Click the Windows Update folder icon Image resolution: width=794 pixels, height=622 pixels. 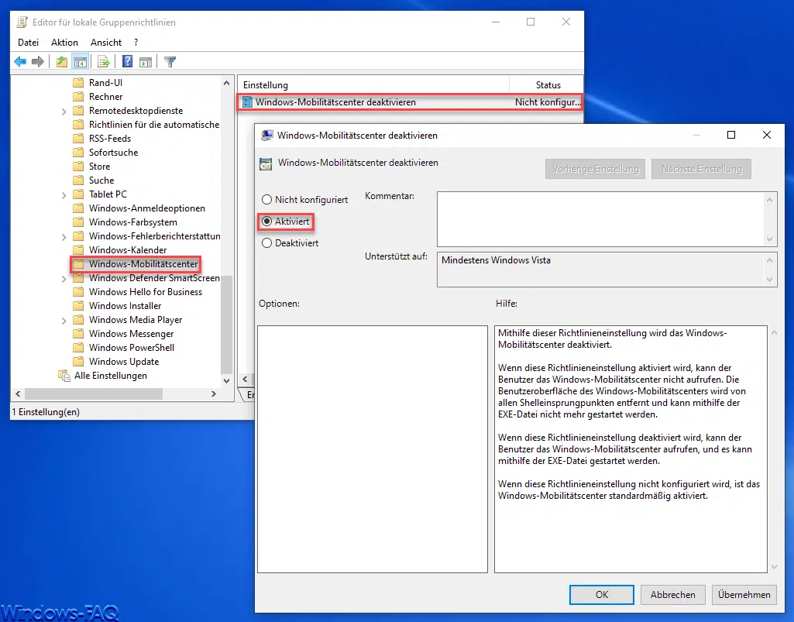click(77, 362)
